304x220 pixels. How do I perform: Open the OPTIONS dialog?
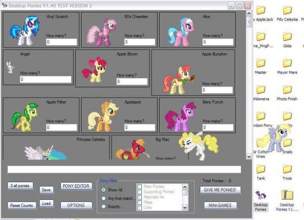[x=76, y=205]
